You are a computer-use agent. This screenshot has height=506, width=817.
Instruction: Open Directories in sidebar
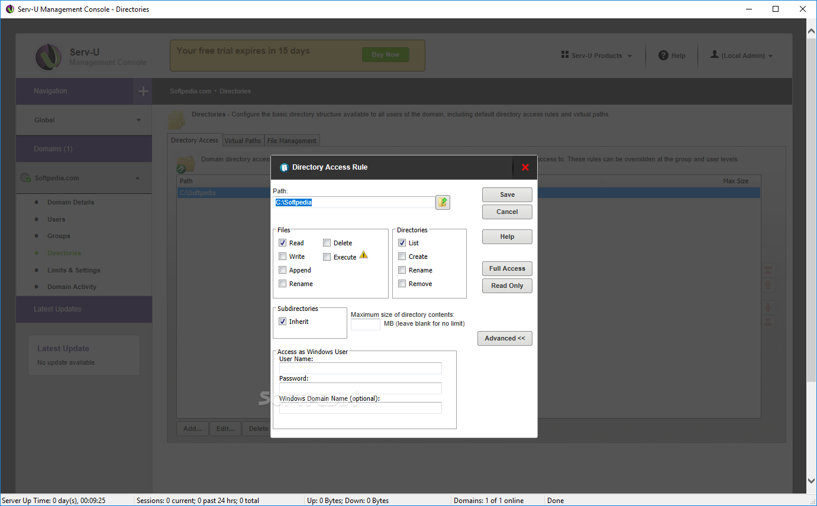64,253
